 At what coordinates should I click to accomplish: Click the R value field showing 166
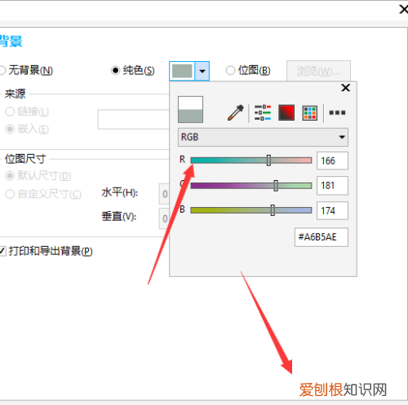332,161
